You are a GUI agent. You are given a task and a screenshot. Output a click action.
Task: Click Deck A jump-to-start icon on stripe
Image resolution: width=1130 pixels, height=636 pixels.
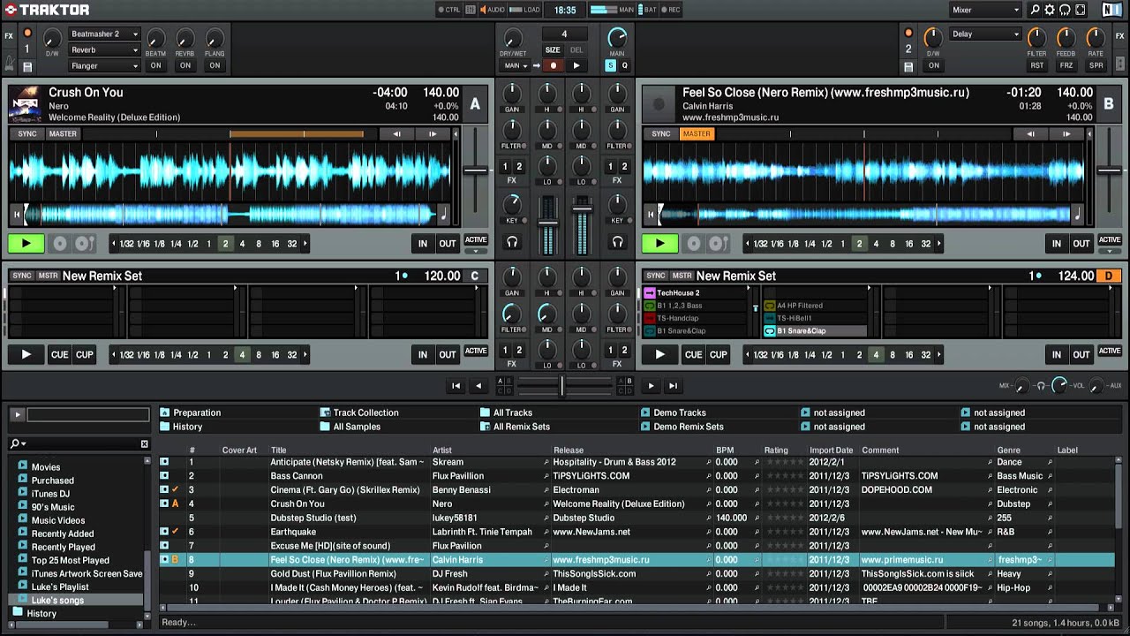[16, 214]
